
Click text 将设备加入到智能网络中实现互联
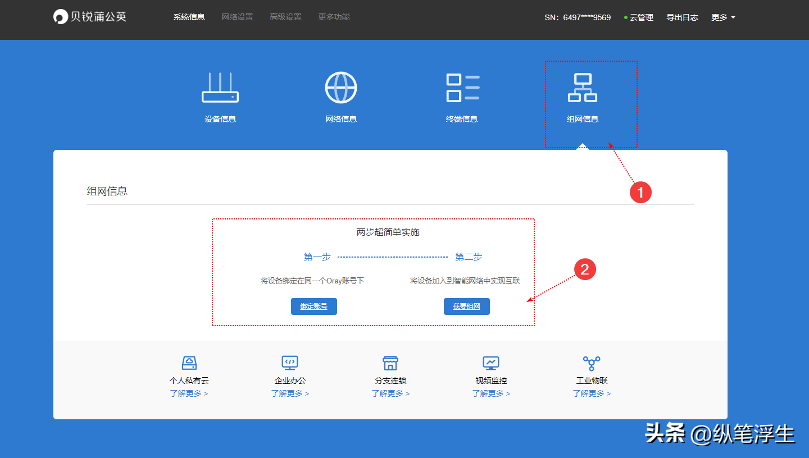point(465,281)
